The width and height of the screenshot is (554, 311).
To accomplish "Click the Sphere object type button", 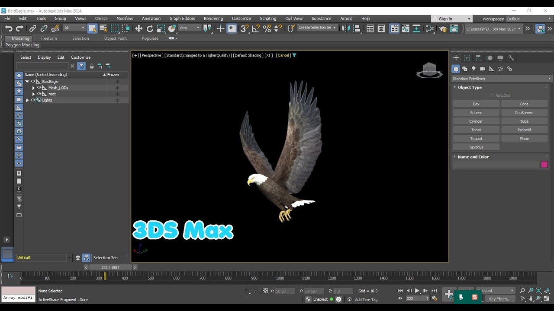I will [x=476, y=113].
